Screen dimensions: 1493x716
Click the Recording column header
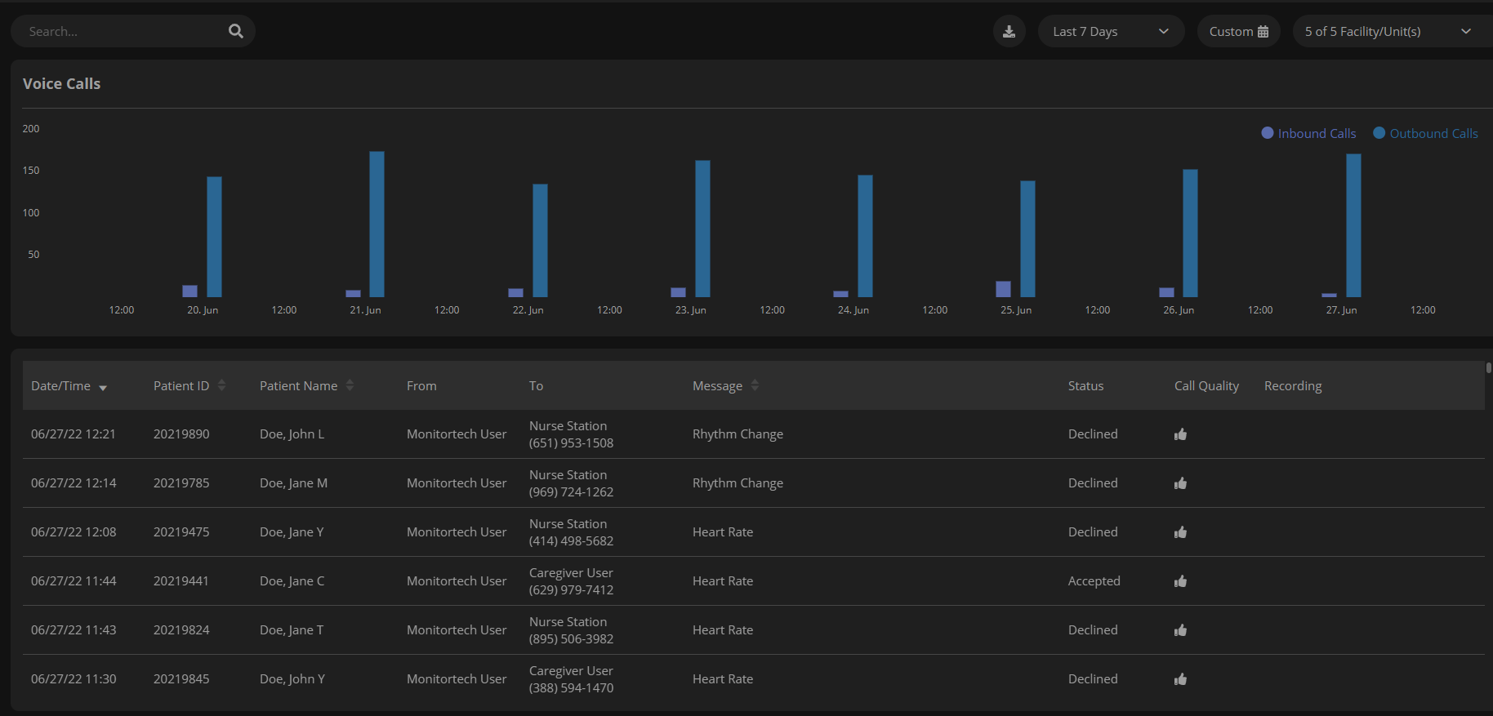pyautogui.click(x=1293, y=385)
